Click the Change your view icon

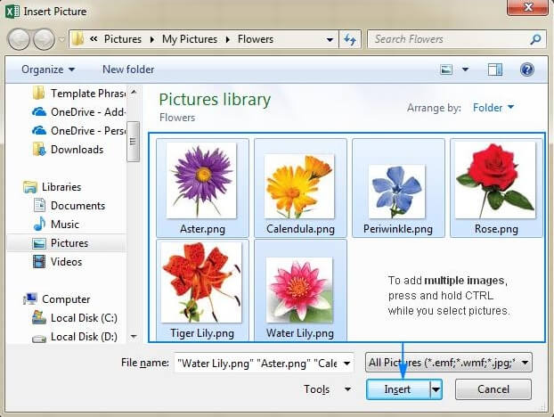click(x=446, y=69)
